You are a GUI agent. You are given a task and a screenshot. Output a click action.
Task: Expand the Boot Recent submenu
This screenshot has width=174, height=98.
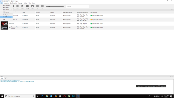(x=7, y=9)
